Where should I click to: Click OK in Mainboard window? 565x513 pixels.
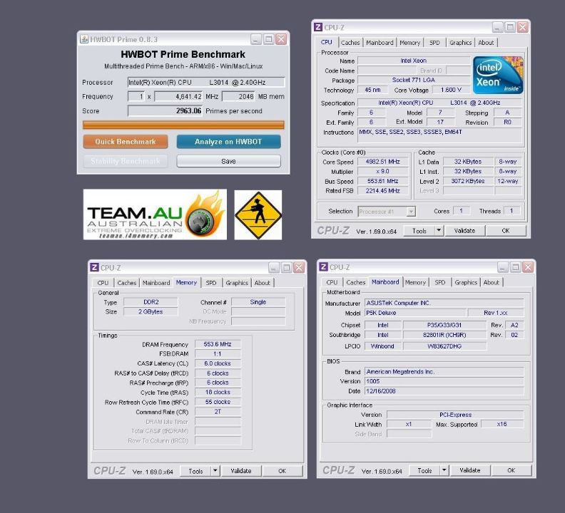[x=511, y=470]
